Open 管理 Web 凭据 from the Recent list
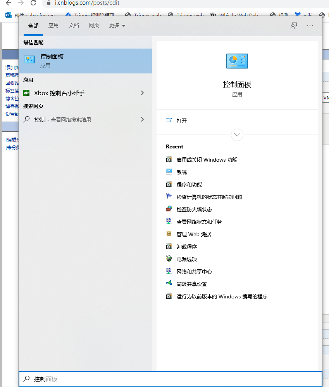This screenshot has width=329, height=387. pyautogui.click(x=194, y=234)
